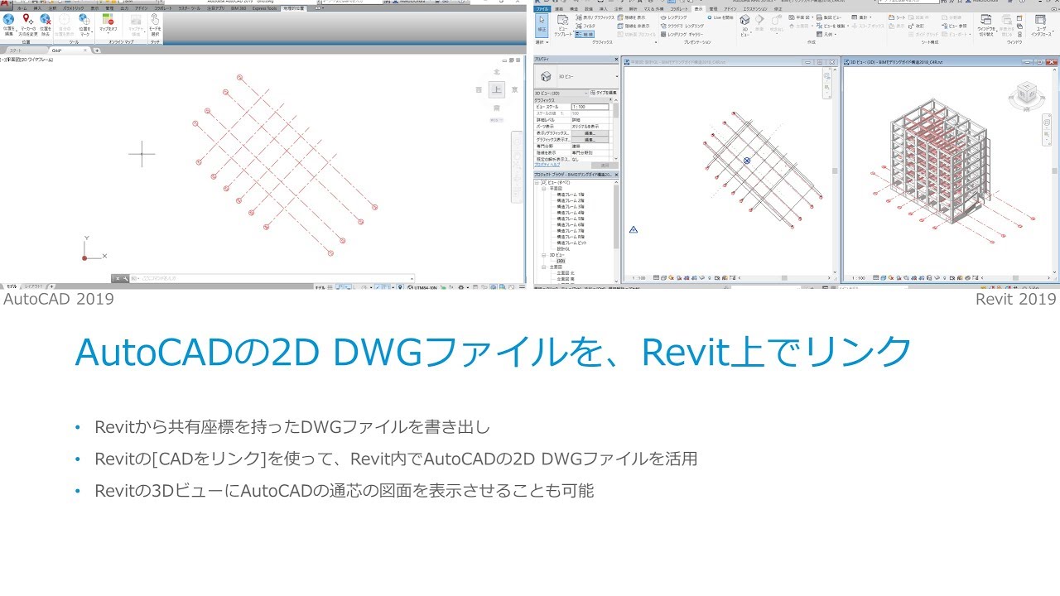1060x596 pixels.
Task: Collapse the 立面図 tree node
Action: [544, 267]
